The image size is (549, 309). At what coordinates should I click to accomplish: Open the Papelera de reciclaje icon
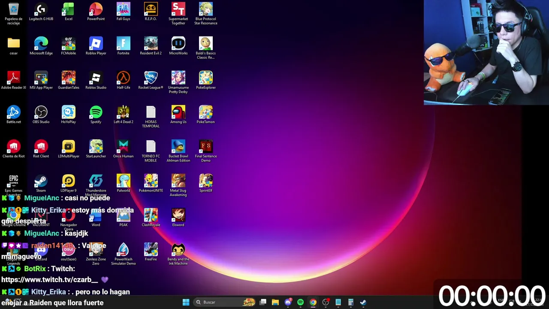point(13,14)
